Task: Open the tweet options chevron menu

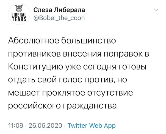Action: pos(157,10)
